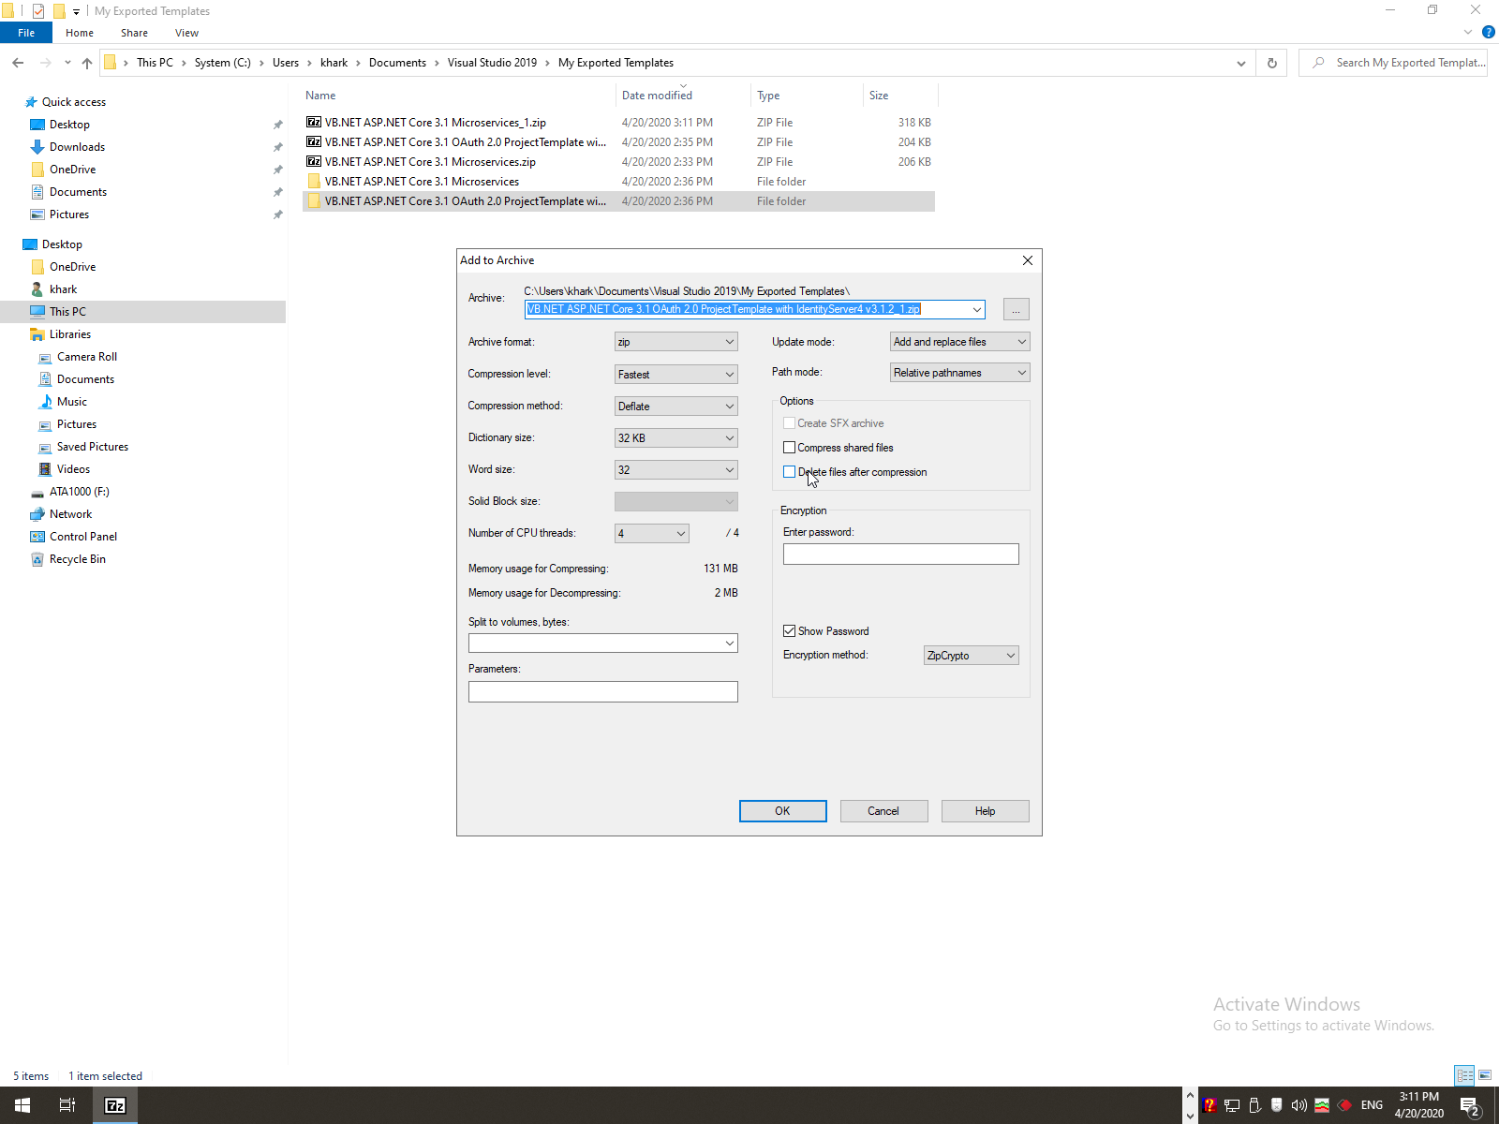Switch to large icons view using status bar icon
Screen dimensions: 1499x1124
click(1485, 1075)
